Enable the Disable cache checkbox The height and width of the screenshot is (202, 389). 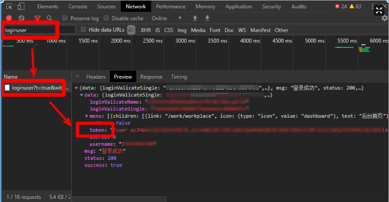click(106, 18)
